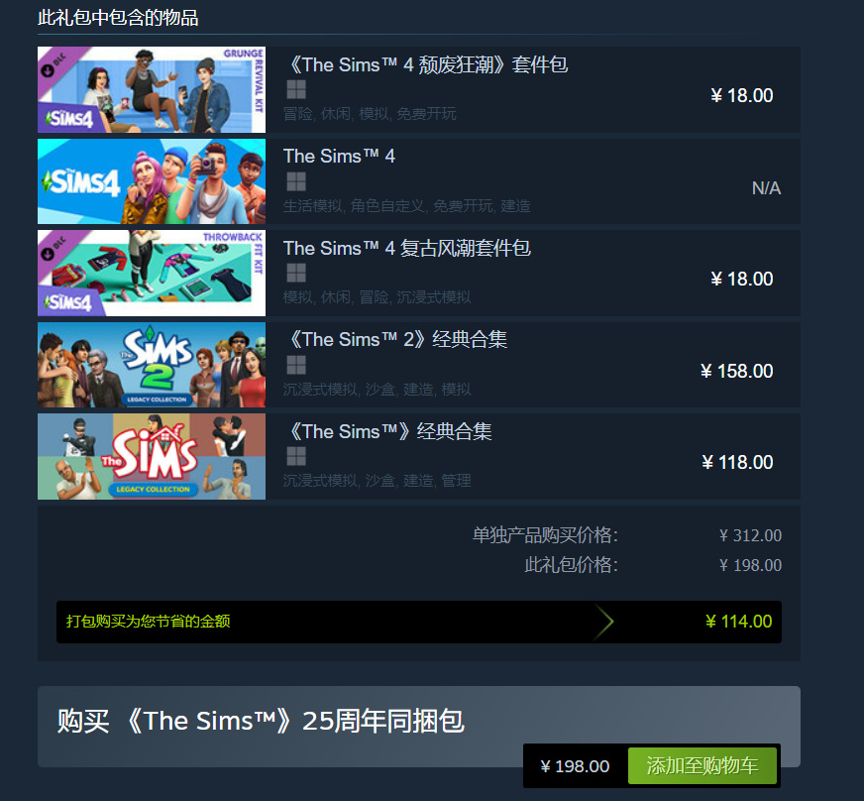
Task: Click ¥ 198.00 bundle price box
Action: point(575,766)
